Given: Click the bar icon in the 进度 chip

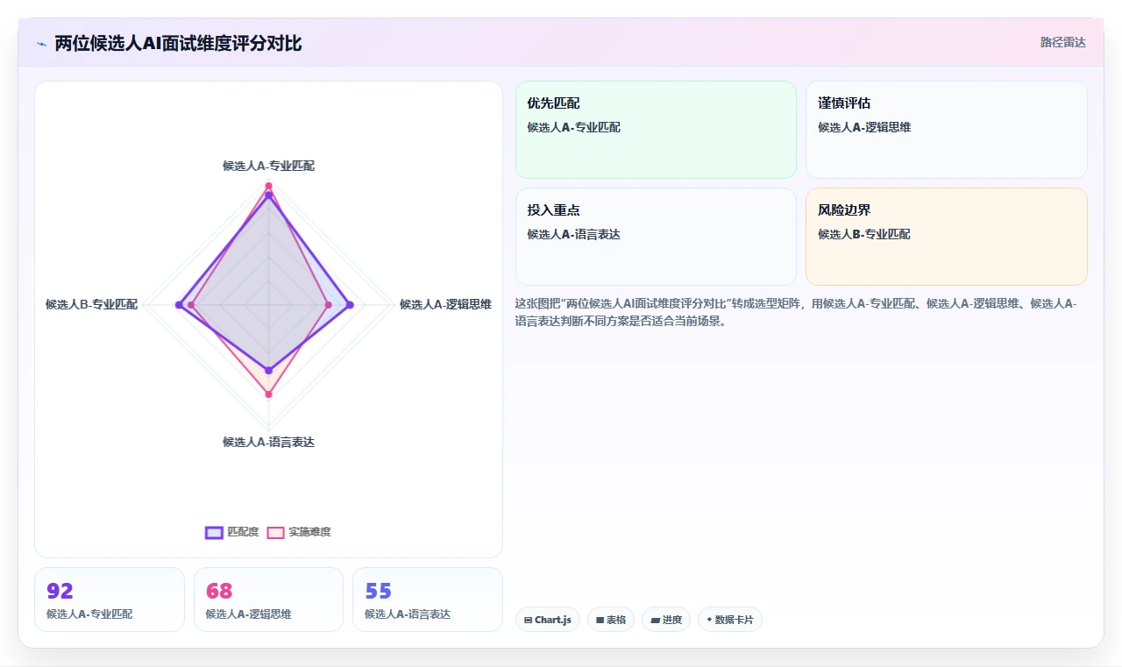Looking at the screenshot, I should (655, 620).
